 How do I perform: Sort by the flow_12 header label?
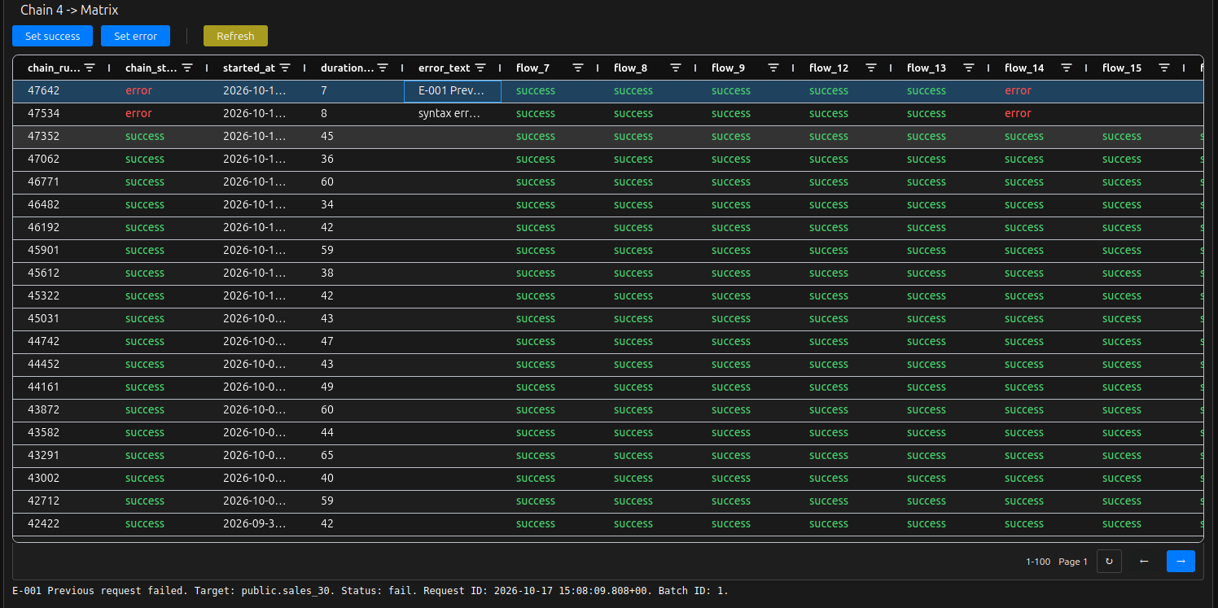829,68
